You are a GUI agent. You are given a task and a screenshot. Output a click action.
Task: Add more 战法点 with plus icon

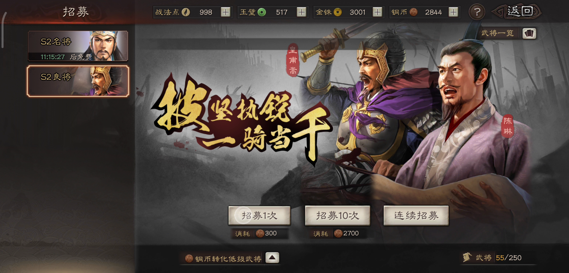(226, 12)
